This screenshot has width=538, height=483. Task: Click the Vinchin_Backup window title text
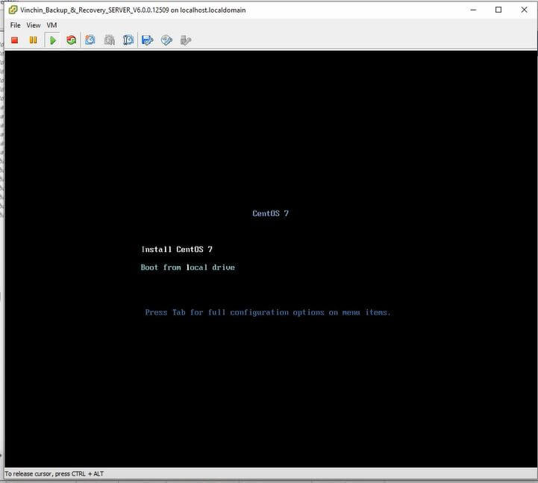point(133,10)
